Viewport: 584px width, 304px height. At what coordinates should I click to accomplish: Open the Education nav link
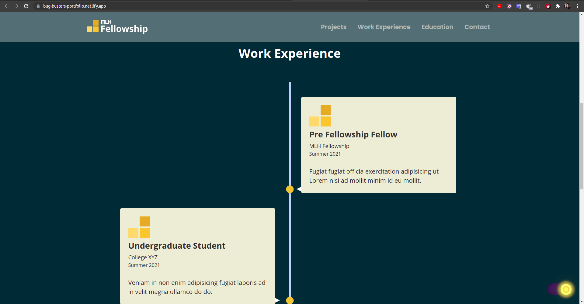(437, 27)
